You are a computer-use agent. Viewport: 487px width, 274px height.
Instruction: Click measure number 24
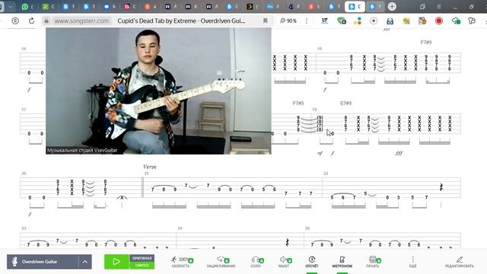(x=180, y=228)
